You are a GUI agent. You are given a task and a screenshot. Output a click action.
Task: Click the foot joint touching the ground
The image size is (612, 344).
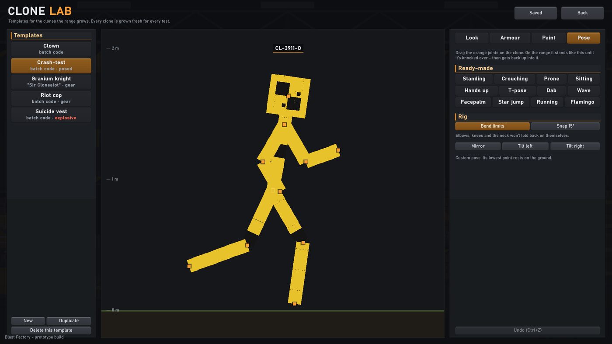(294, 303)
